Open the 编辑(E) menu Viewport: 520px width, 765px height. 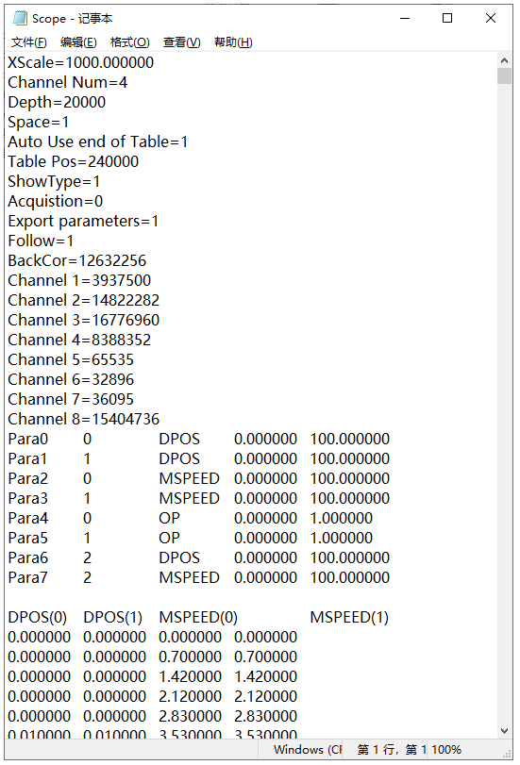pyautogui.click(x=78, y=42)
